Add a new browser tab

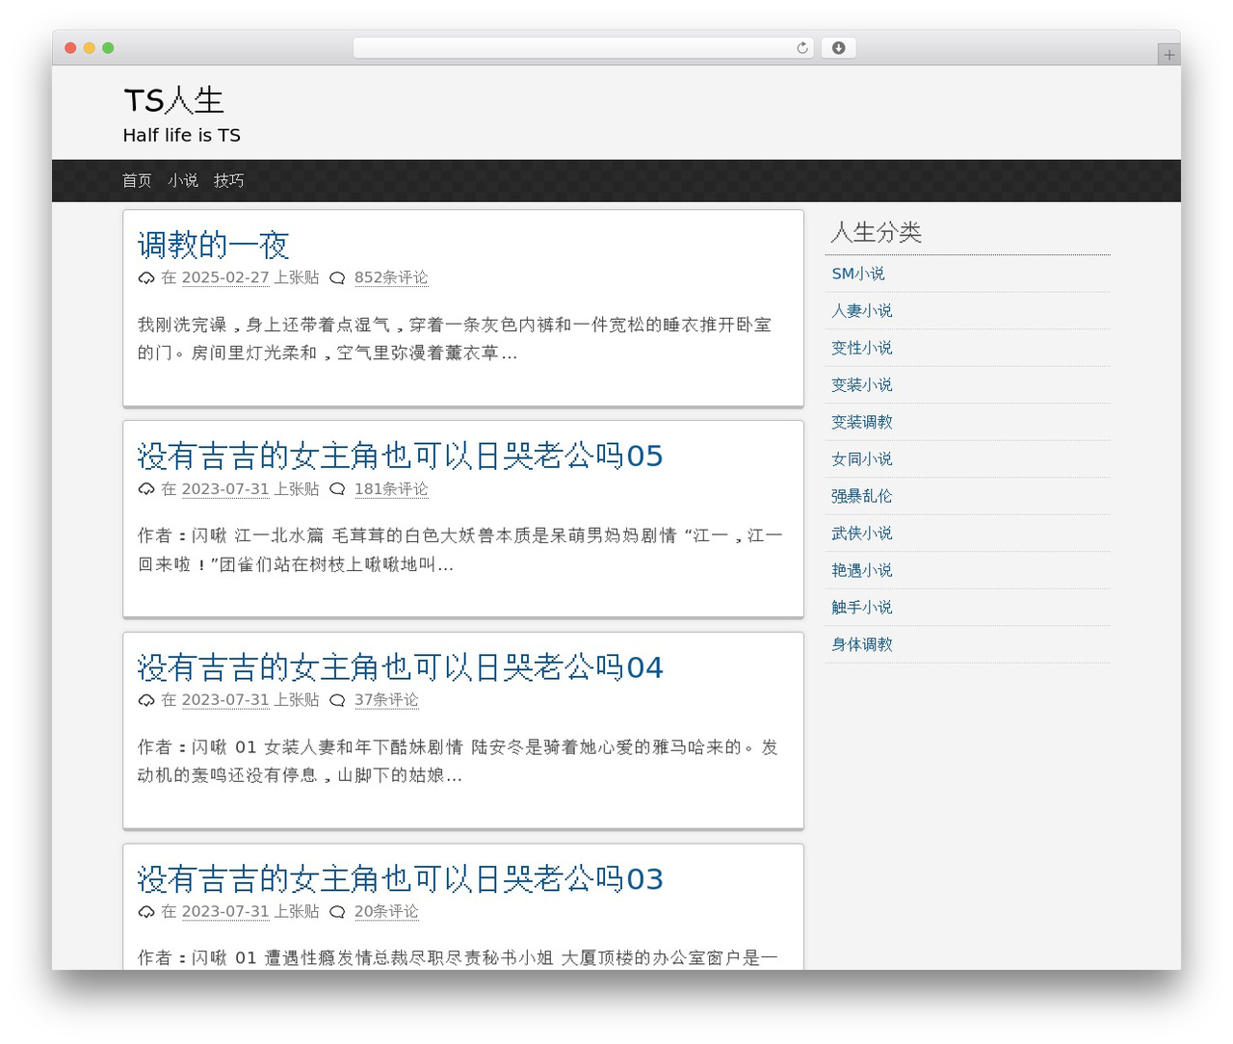click(x=1168, y=55)
